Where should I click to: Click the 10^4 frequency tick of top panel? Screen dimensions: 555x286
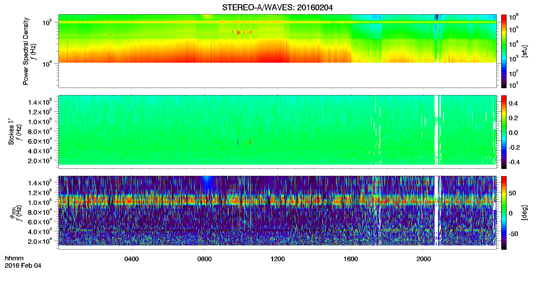coord(47,64)
